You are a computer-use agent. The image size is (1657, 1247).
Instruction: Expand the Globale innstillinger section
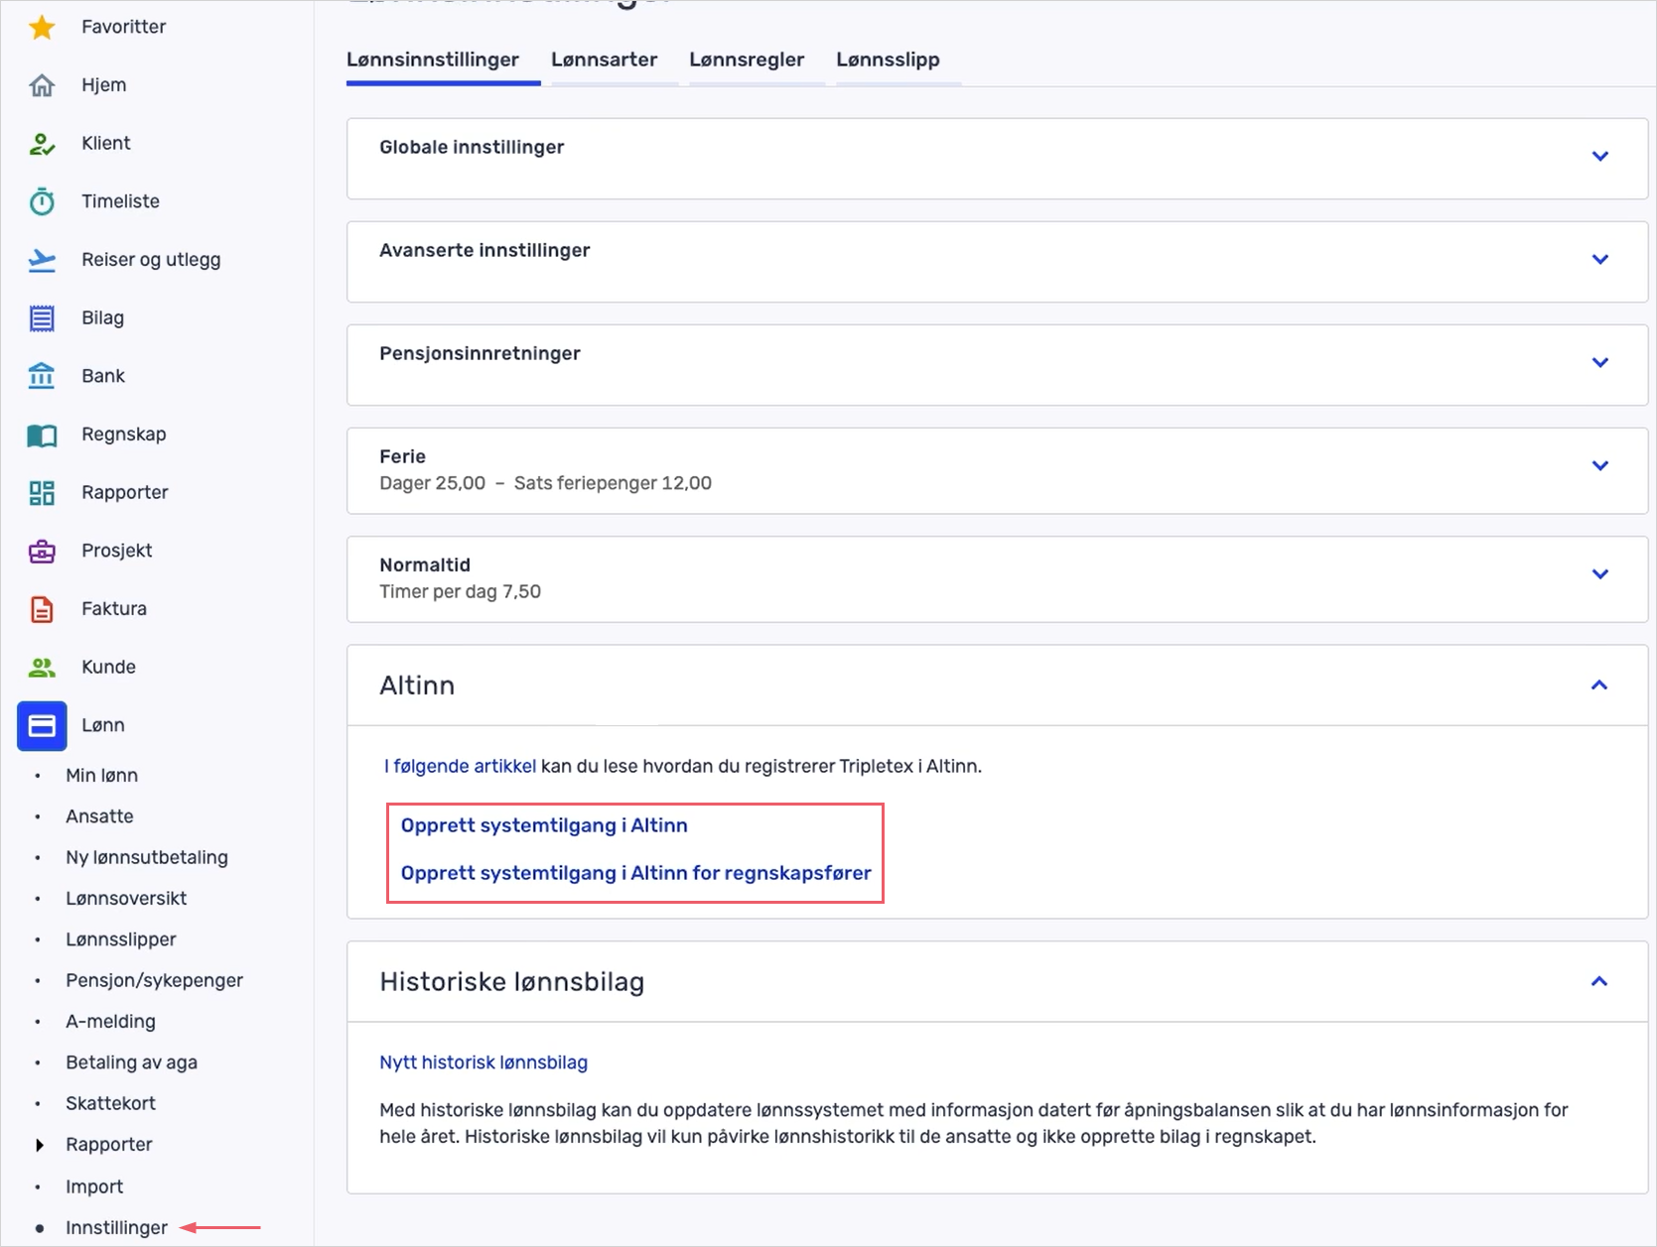[1599, 157]
